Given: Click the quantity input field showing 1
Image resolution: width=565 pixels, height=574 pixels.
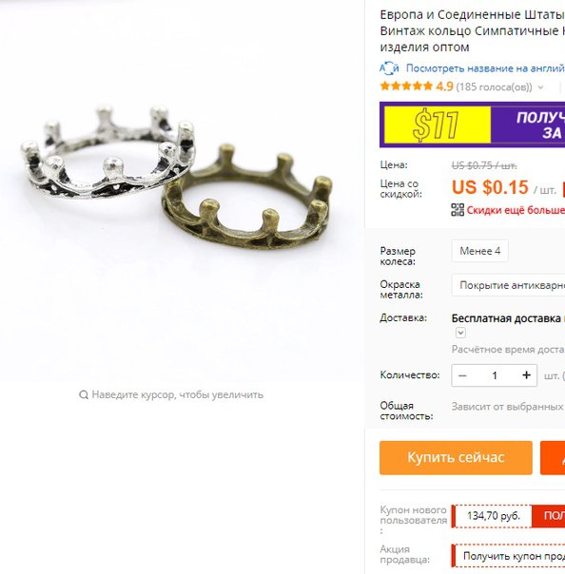Looking at the screenshot, I should 495,375.
